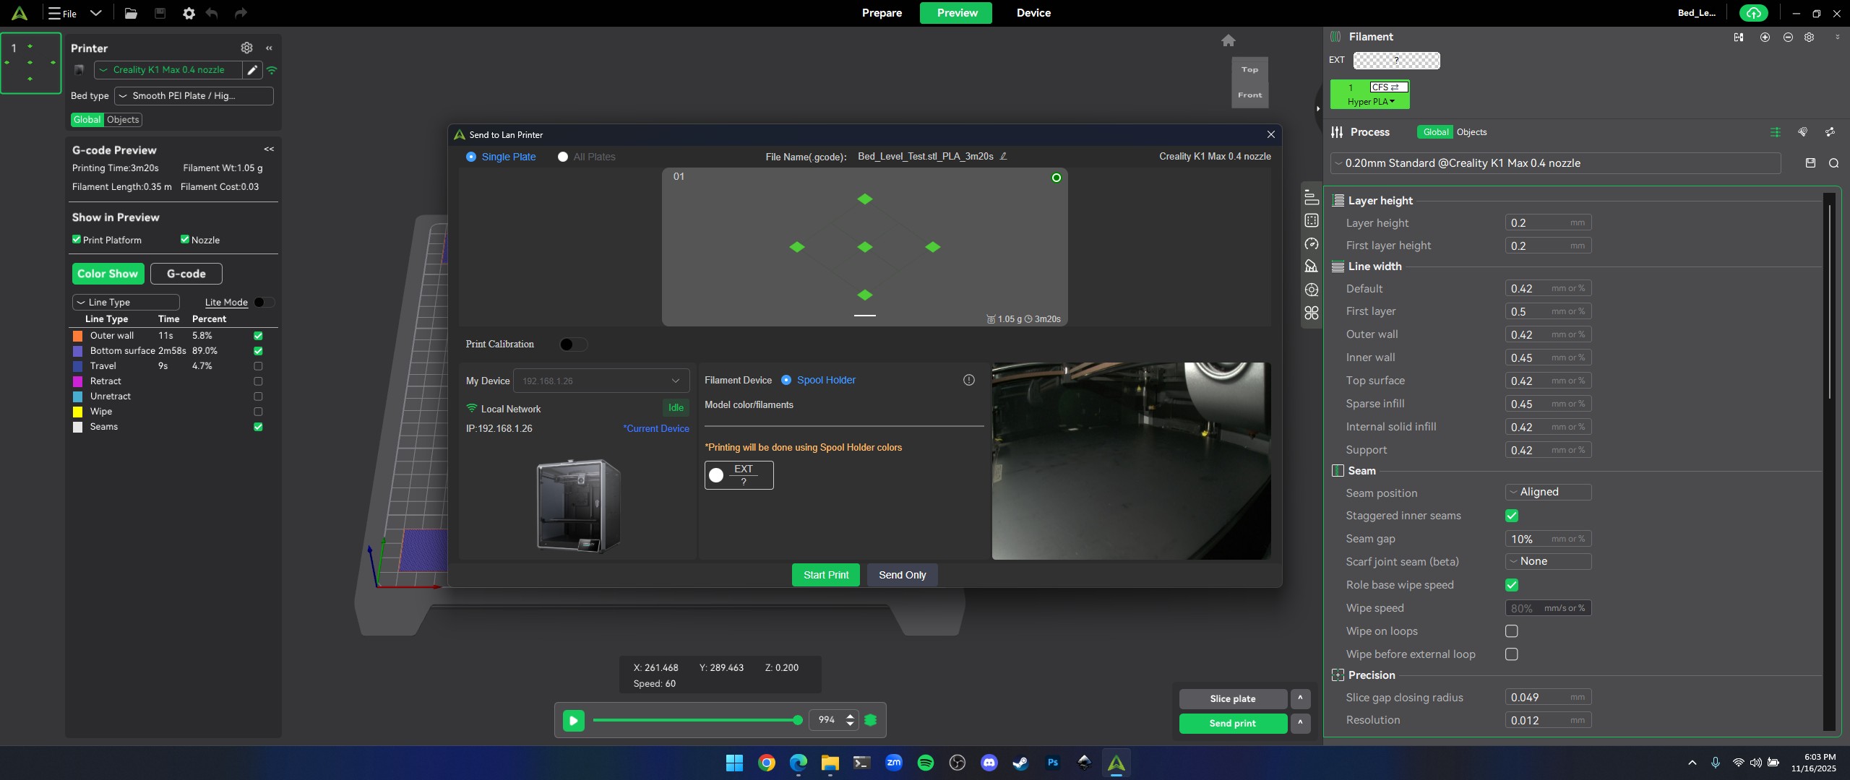Click the Send Only button
The width and height of the screenshot is (1850, 780).
coord(902,575)
